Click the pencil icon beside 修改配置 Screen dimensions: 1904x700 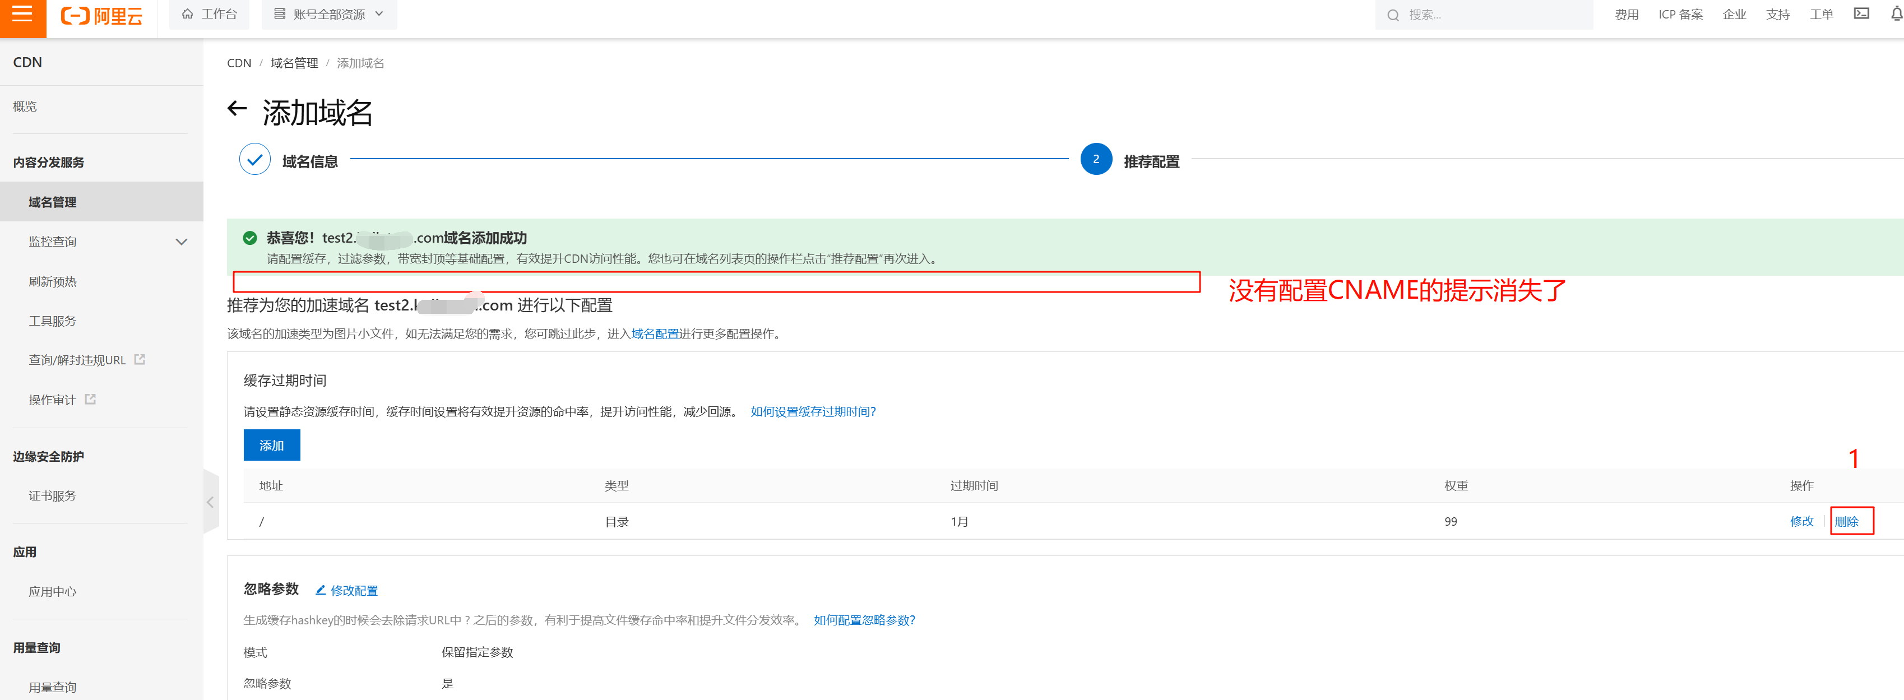coord(321,590)
